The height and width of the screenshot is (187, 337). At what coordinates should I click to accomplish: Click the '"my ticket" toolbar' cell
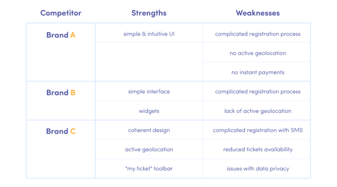(149, 169)
